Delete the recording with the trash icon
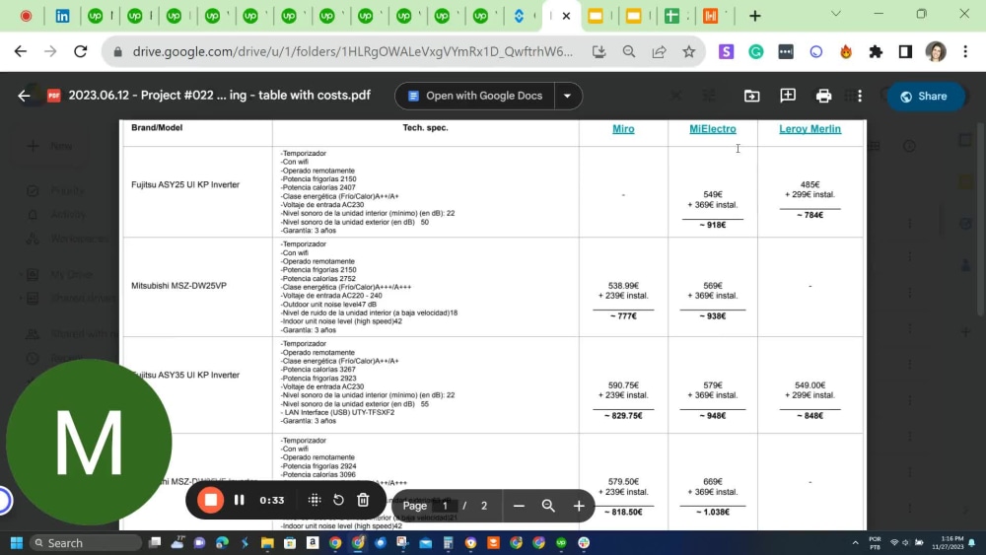This screenshot has height=555, width=986. (363, 501)
